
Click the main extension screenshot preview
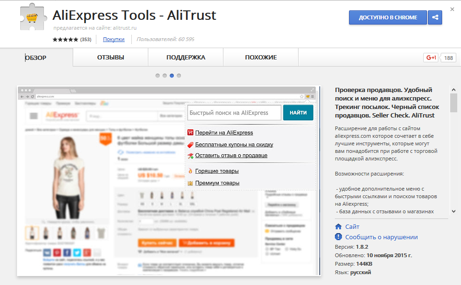[169, 181]
